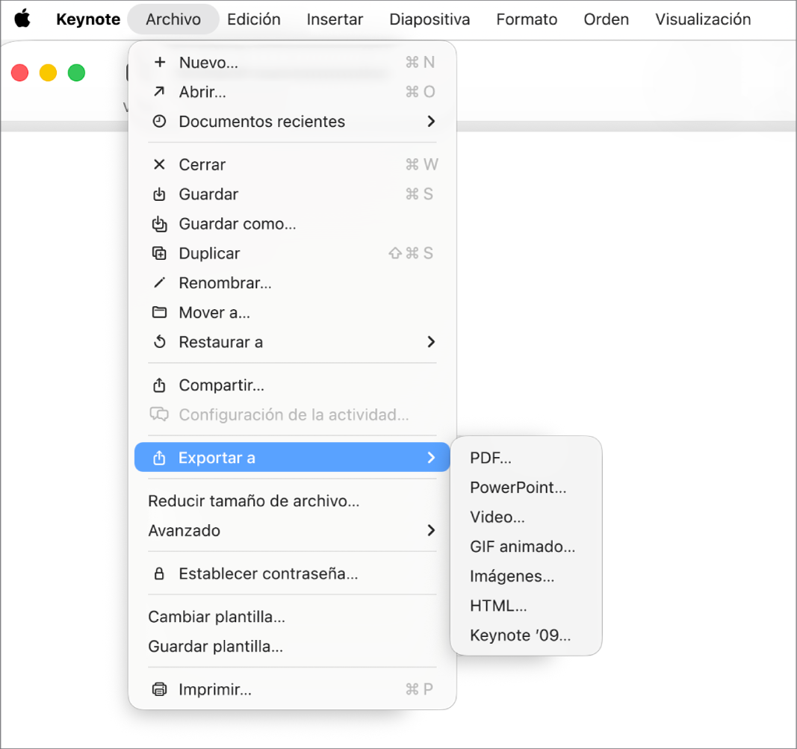797x749 pixels.
Task: Click the Duplicar copy icon
Action: 160,253
